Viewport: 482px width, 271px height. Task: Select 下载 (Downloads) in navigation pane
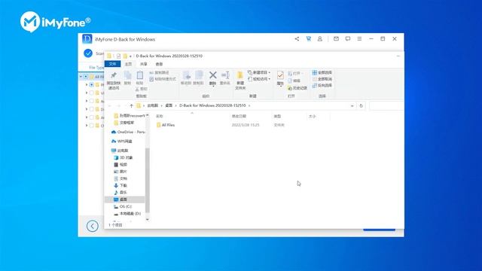tap(120, 186)
